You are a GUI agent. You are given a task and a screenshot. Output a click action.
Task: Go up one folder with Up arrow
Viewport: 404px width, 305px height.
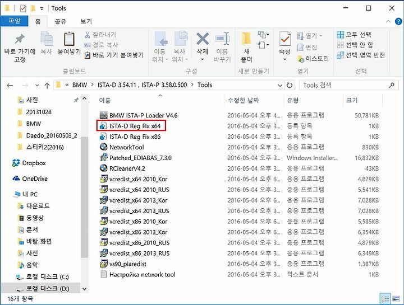[47, 85]
